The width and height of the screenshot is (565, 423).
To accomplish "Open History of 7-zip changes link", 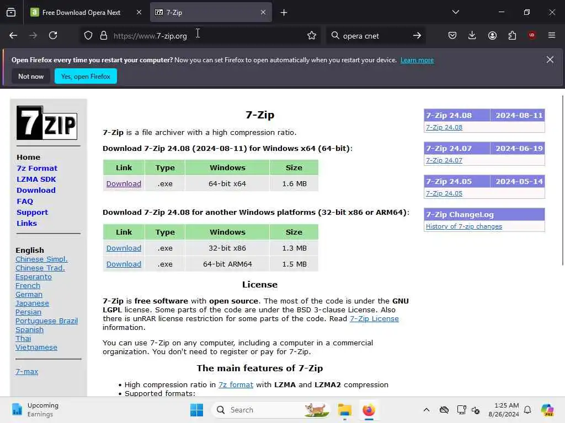I will coord(463,226).
